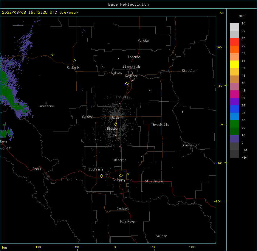The width and height of the screenshot is (257, 251).
Task: Click the Drumheller town label
Action: coord(190,145)
